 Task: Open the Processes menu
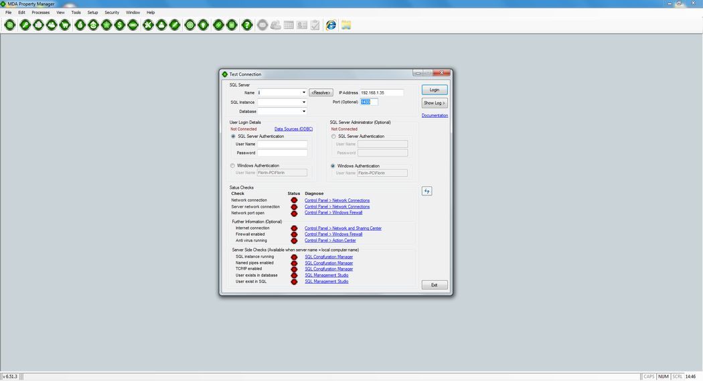coord(40,13)
